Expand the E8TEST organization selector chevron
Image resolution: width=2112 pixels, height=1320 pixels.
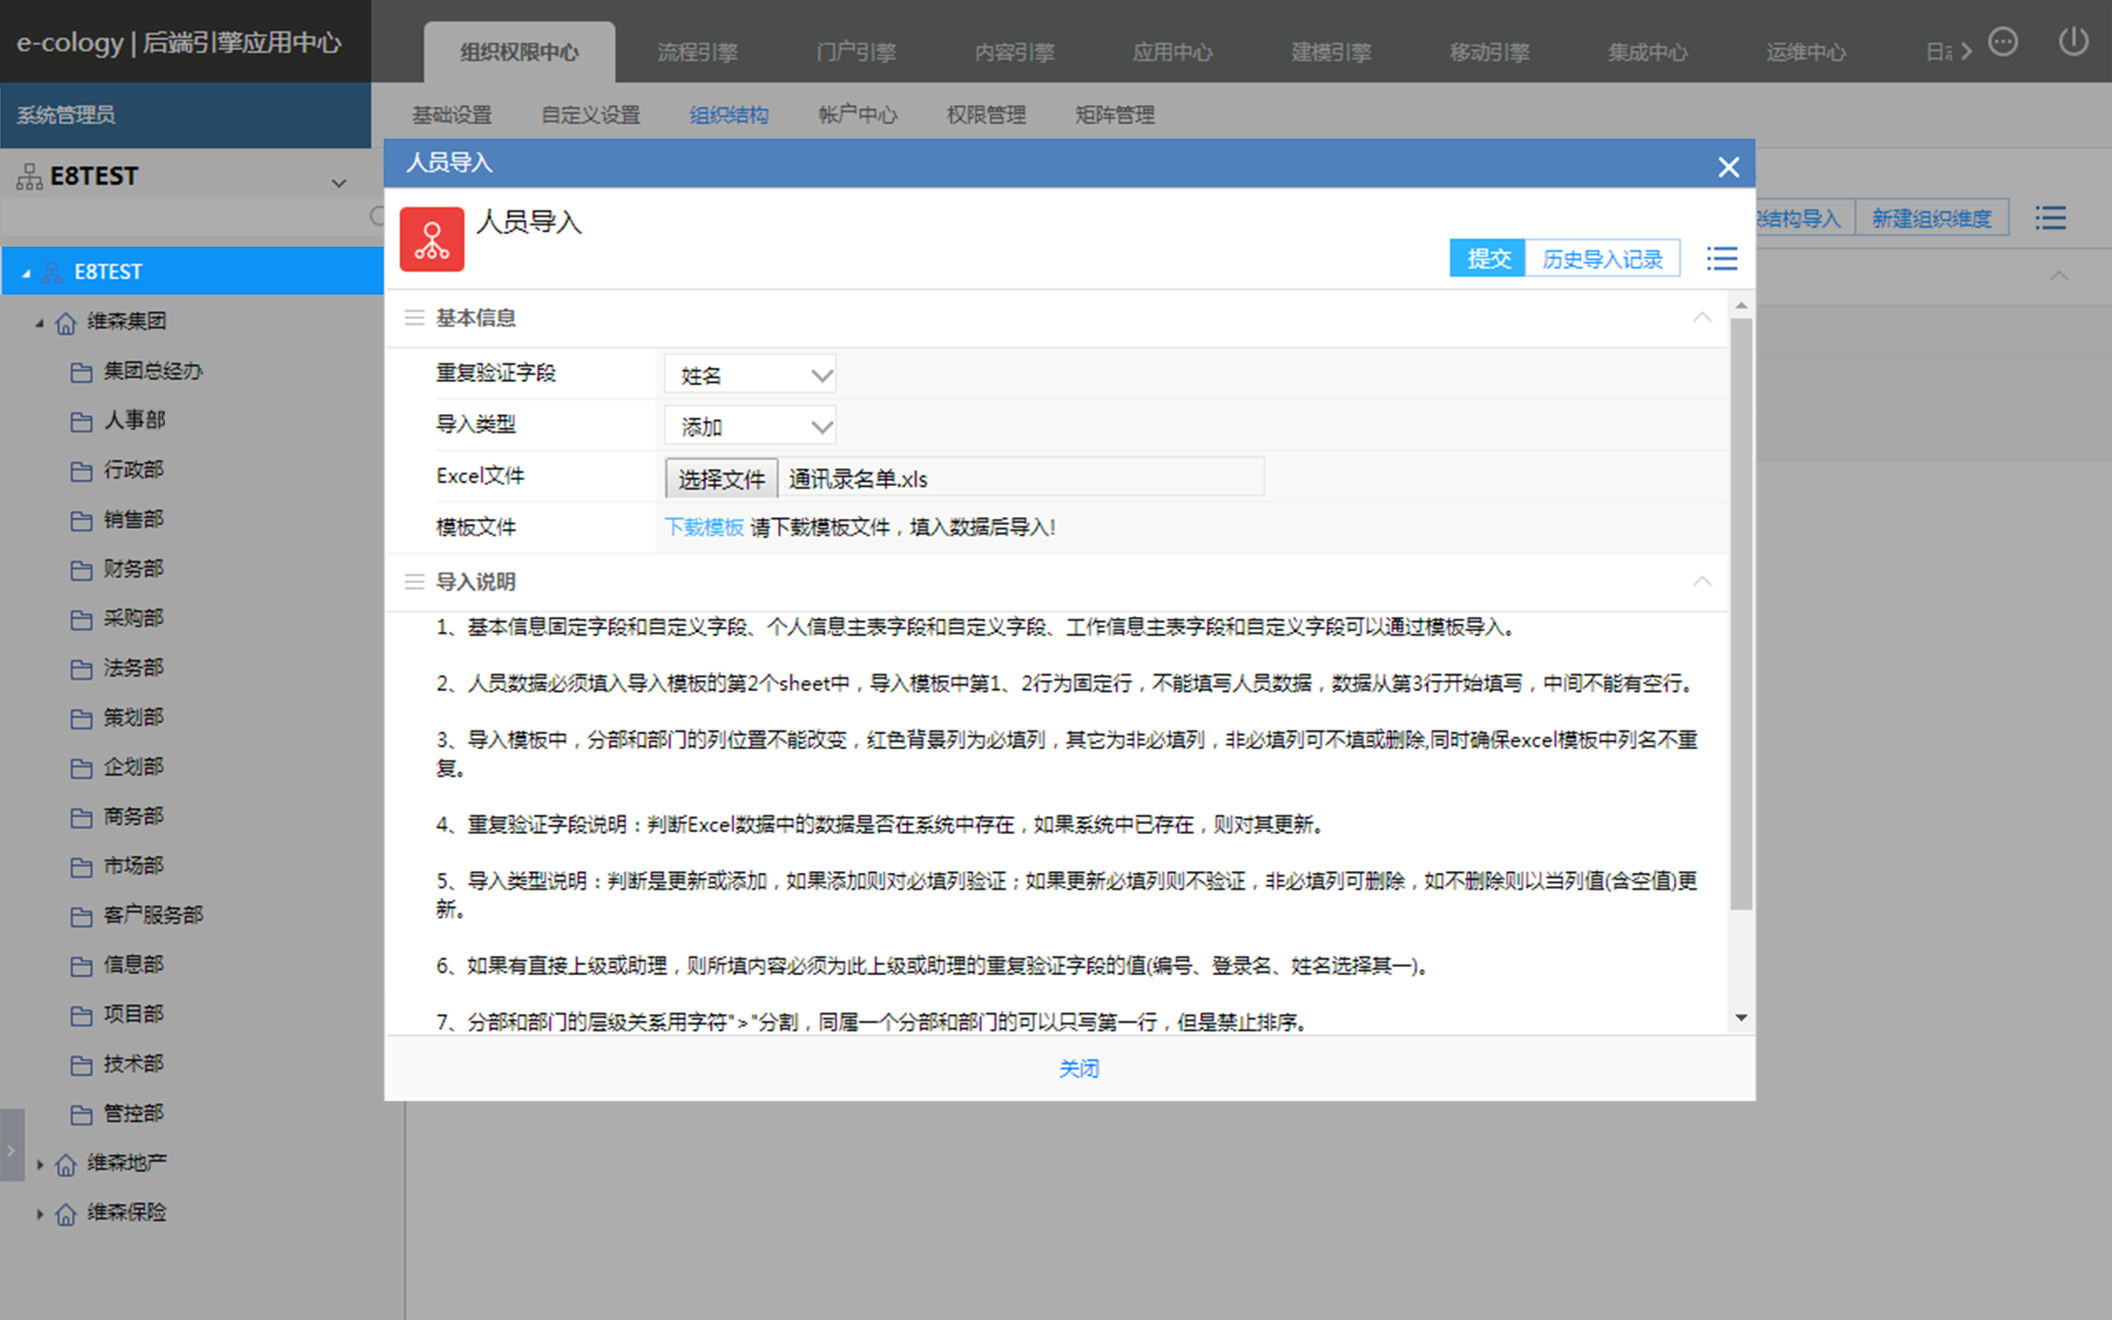[338, 182]
